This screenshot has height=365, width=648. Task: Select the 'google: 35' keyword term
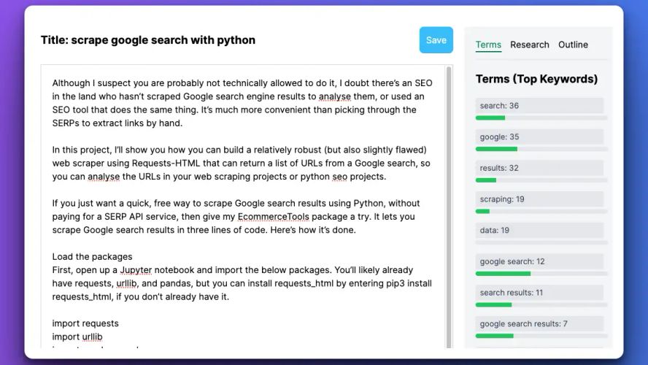coord(539,137)
